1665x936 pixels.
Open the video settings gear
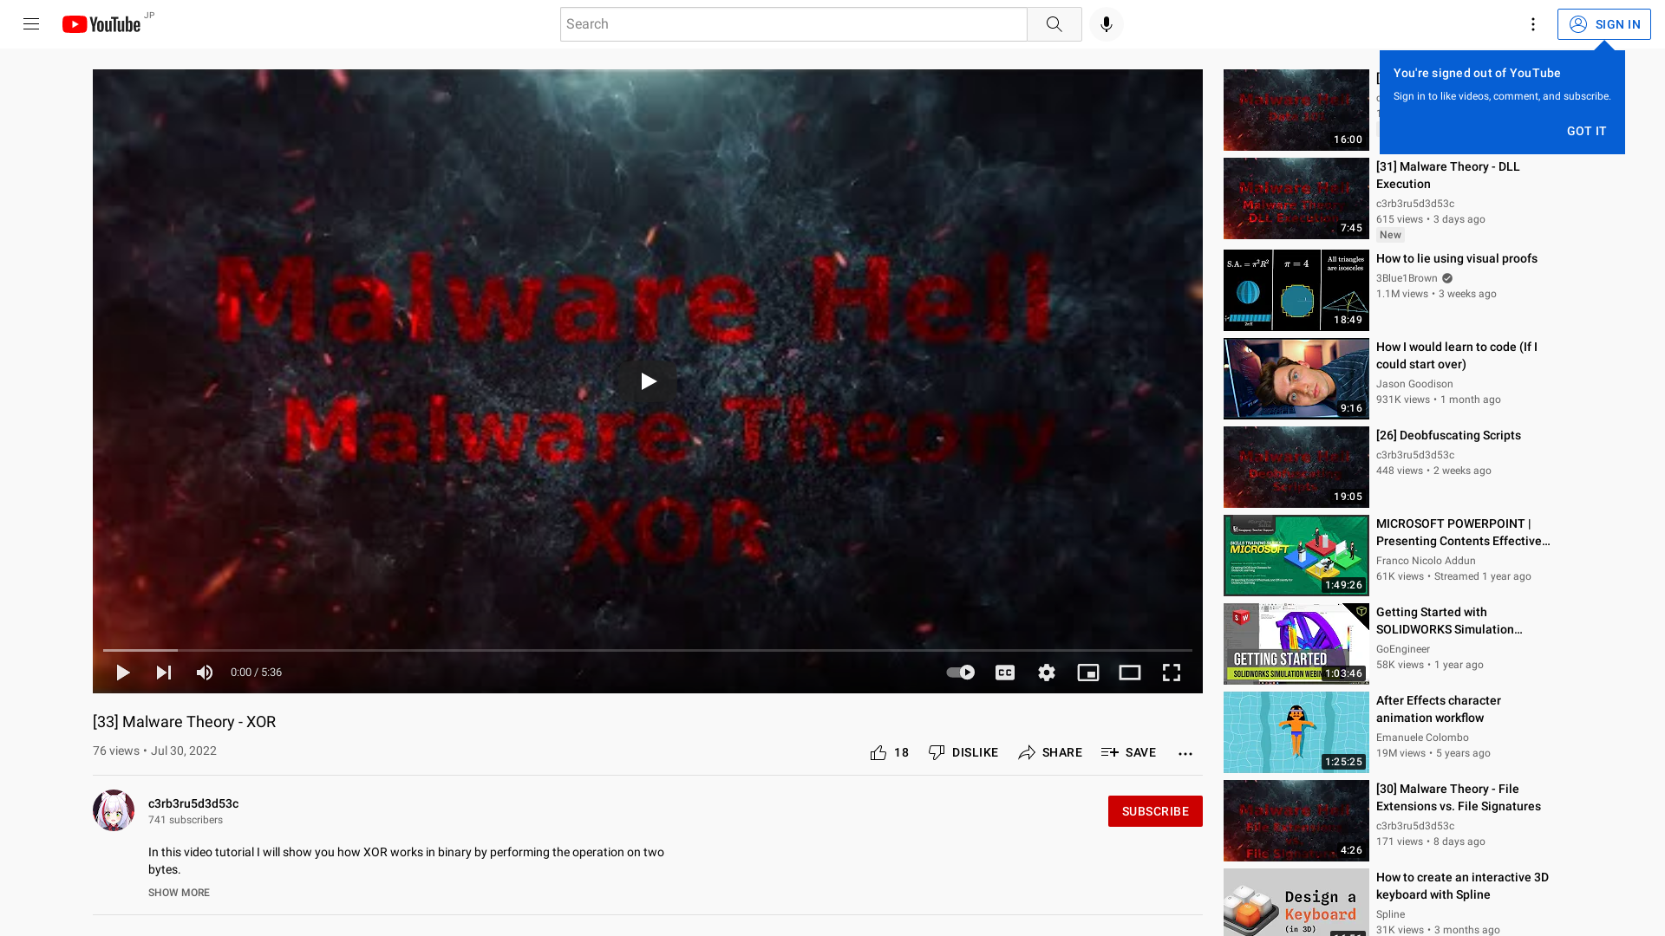pyautogui.click(x=1046, y=672)
